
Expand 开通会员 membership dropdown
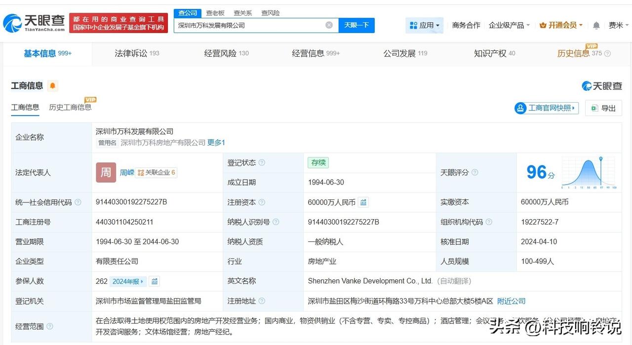pos(561,25)
